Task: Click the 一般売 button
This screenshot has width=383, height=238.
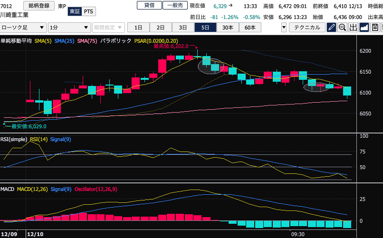Action: coord(174,6)
